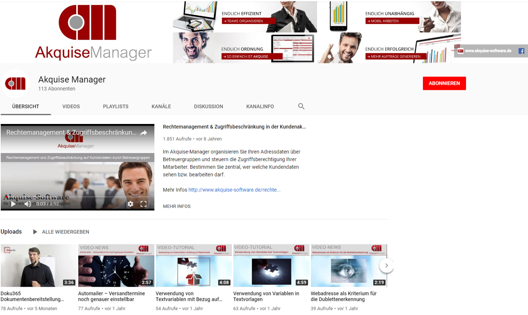Click '1.851 Aufrufe • vor 8 Jahren' text
This screenshot has height=315, width=528.
click(x=192, y=139)
